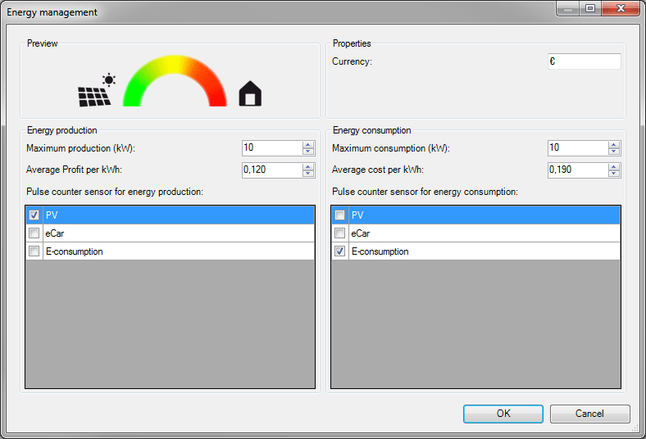Raise Average Profit per kWh value
Image resolution: width=646 pixels, height=439 pixels.
coord(308,167)
